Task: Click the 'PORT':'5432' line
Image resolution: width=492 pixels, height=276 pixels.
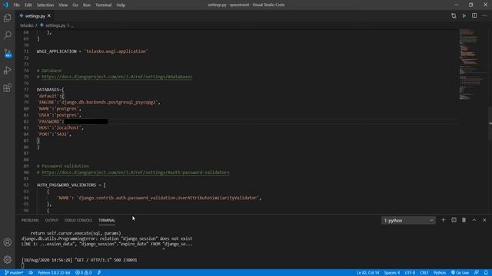Action: coord(54,134)
